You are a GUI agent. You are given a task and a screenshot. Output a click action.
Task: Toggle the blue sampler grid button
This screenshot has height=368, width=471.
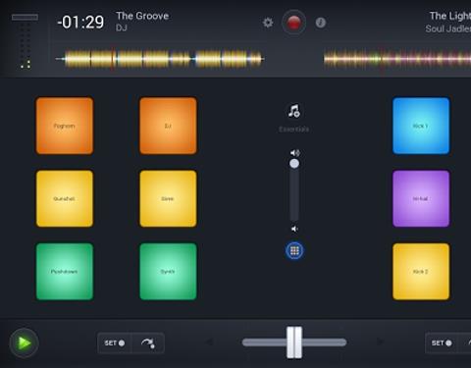coord(294,251)
